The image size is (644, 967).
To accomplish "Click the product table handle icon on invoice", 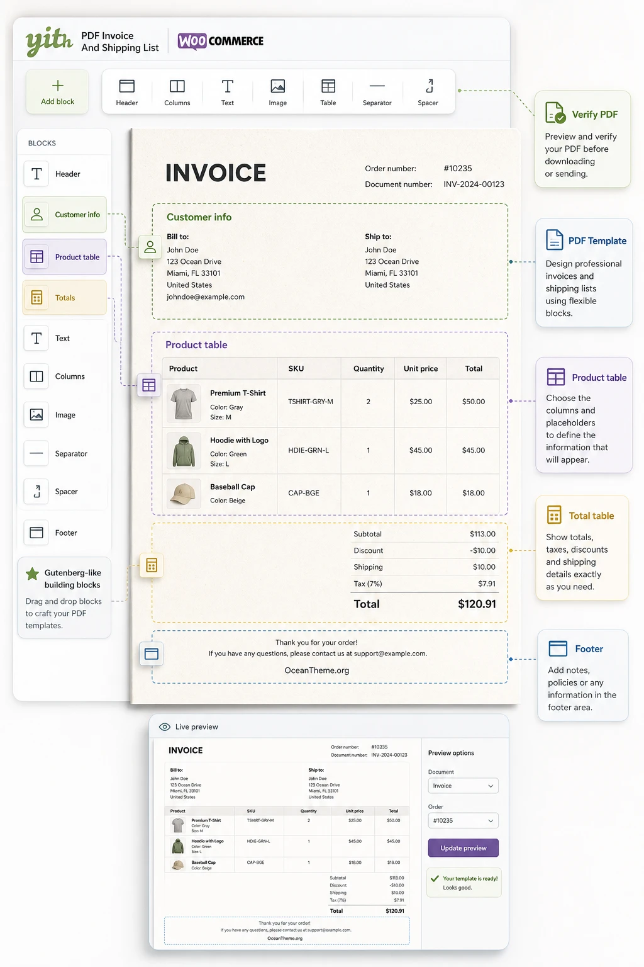I will click(149, 385).
